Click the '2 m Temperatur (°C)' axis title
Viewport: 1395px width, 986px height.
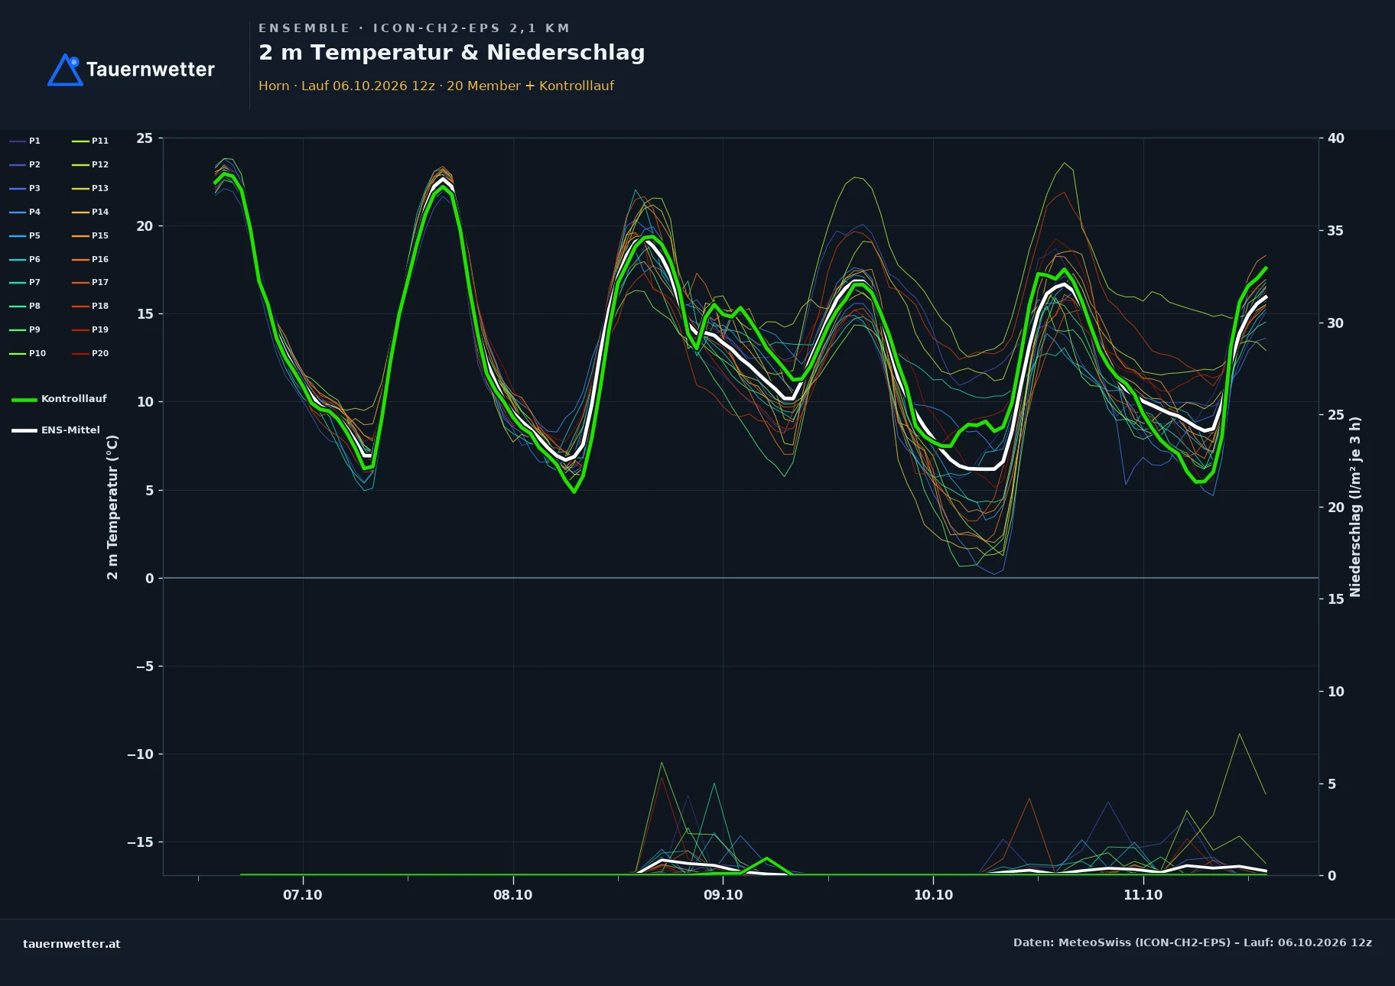tap(112, 507)
